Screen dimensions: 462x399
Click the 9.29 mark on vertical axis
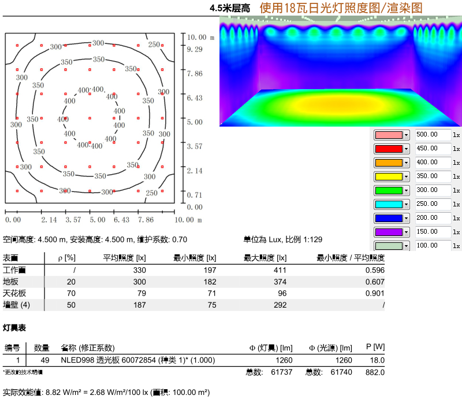tap(195, 49)
